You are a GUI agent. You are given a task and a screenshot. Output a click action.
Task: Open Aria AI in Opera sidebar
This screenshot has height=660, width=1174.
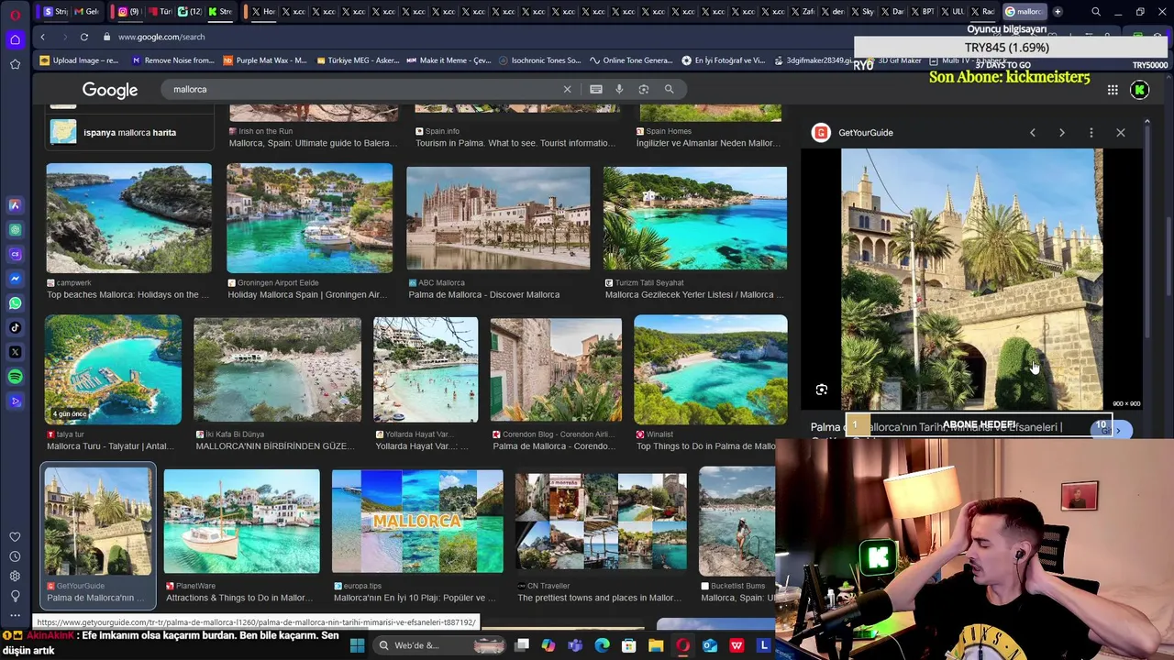click(x=15, y=205)
